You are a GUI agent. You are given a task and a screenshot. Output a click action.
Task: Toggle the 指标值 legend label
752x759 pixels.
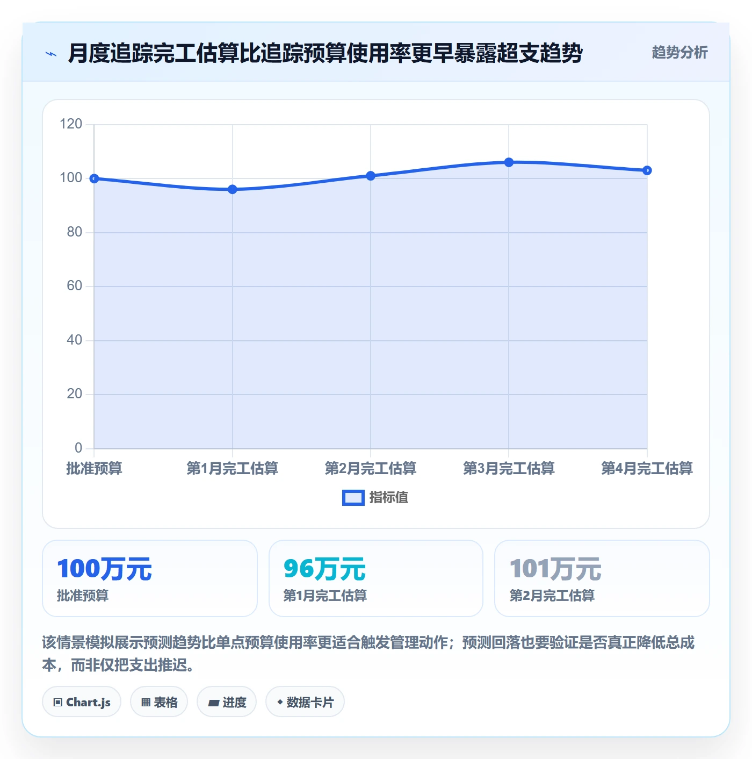point(389,498)
